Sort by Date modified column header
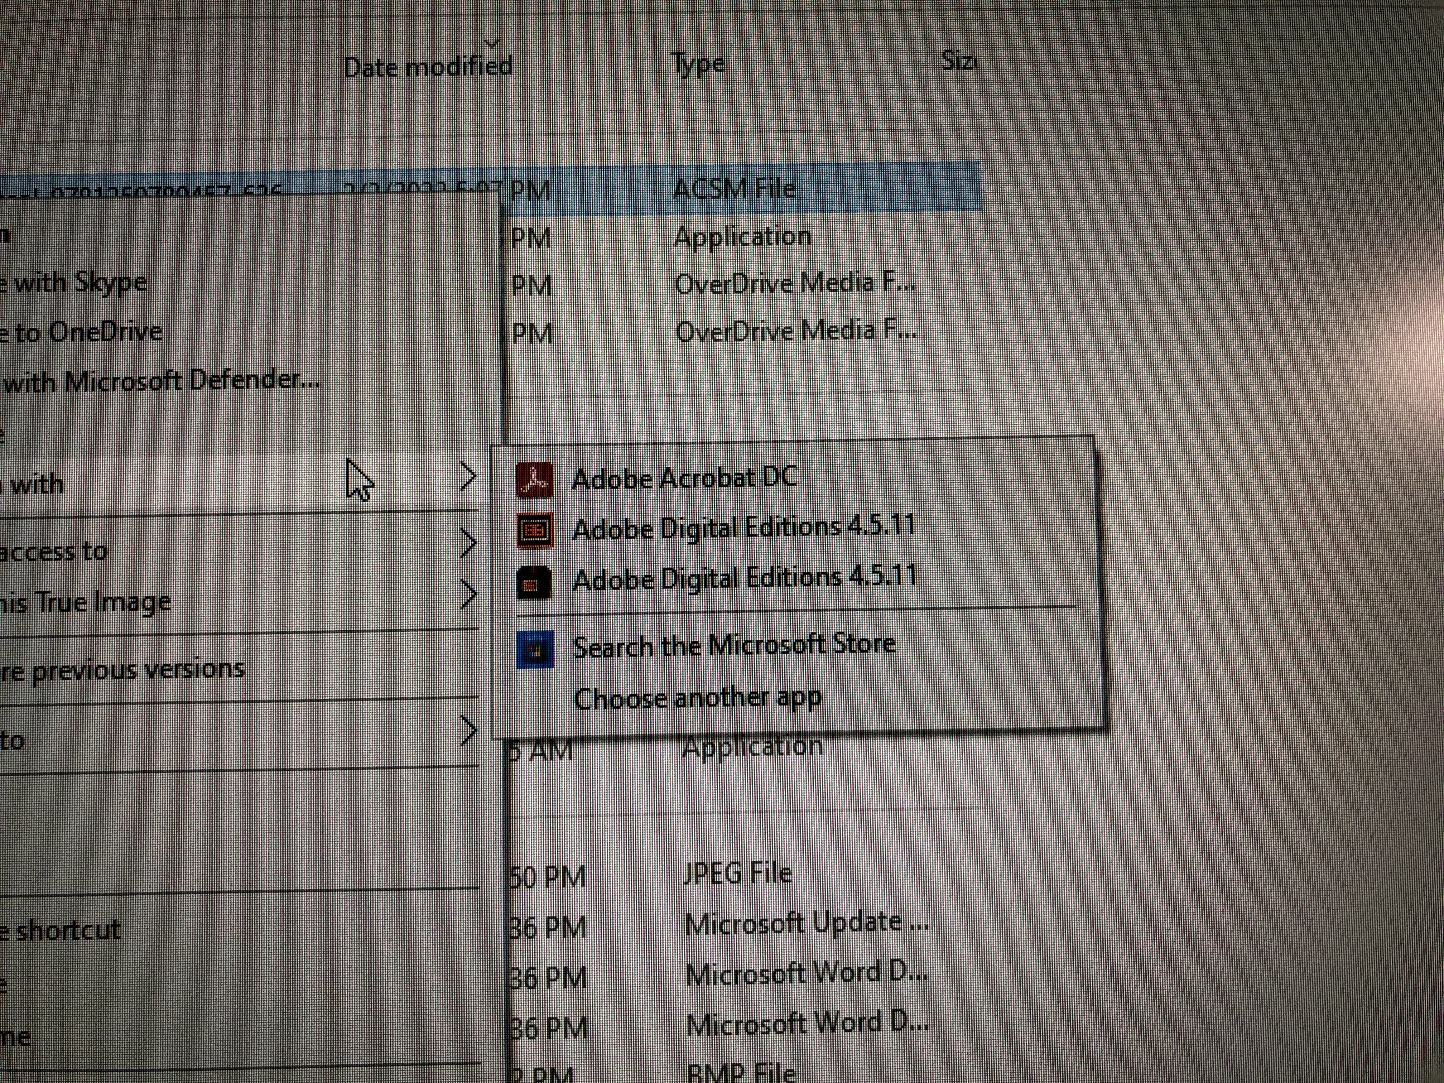The width and height of the screenshot is (1444, 1083). click(x=428, y=67)
